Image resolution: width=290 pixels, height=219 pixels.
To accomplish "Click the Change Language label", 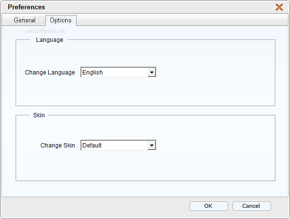I will click(50, 73).
